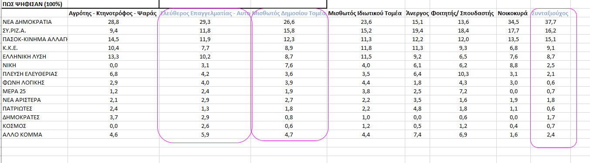Click '14,5' in the ΠΑΣΟΚ-ΚΙΝΗΜΑ ΑΛΛΑΓΗ row
Image resolution: width=590 pixels, height=163 pixels.
point(113,39)
